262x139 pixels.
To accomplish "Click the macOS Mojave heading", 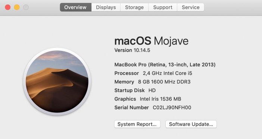I will tap(152, 41).
